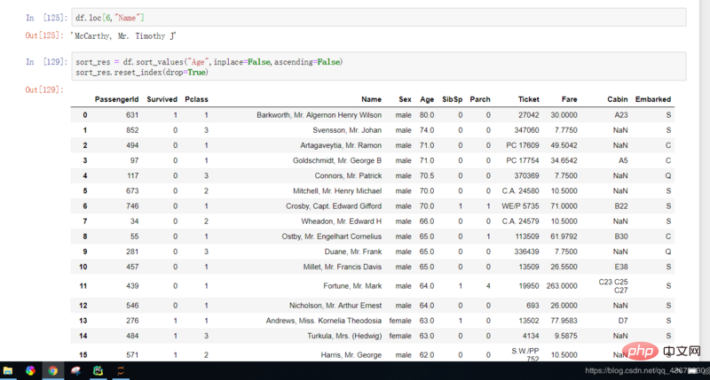Click into code cell In [125]
This screenshot has height=380, width=710.
[379, 18]
